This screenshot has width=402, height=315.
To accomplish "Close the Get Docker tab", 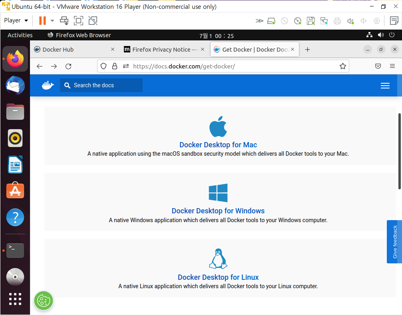I will coord(293,49).
